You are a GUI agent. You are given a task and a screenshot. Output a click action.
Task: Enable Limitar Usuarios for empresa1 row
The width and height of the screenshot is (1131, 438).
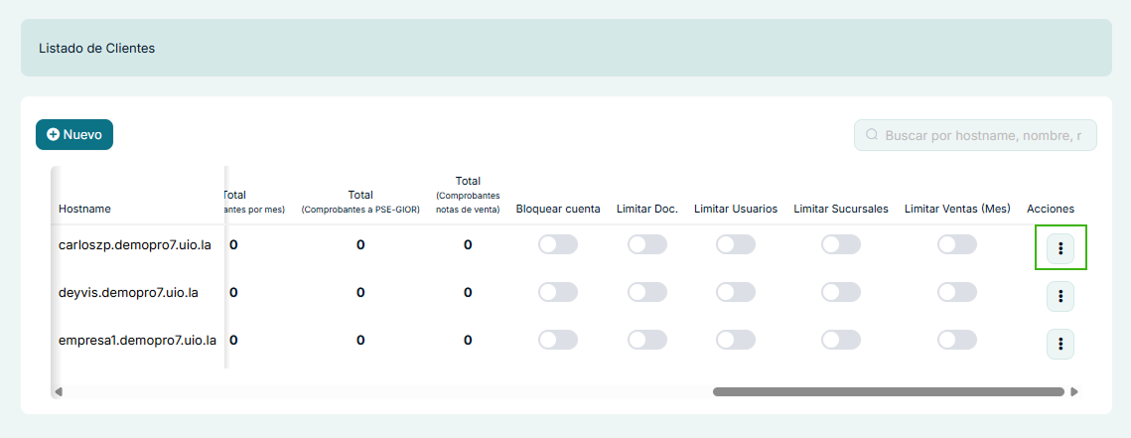[736, 340]
